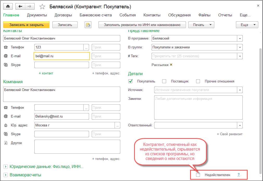The height and width of the screenshot is (181, 263).
Task: Click Записать и закрыть button
Action: [26, 25]
